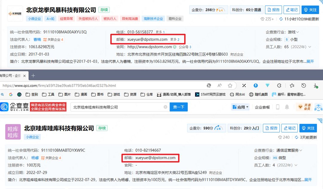Image resolution: width=323 pixels, height=189 pixels.
Task: Expand 龙拳风暴 company intro with 展开
Action: [x=310, y=61]
